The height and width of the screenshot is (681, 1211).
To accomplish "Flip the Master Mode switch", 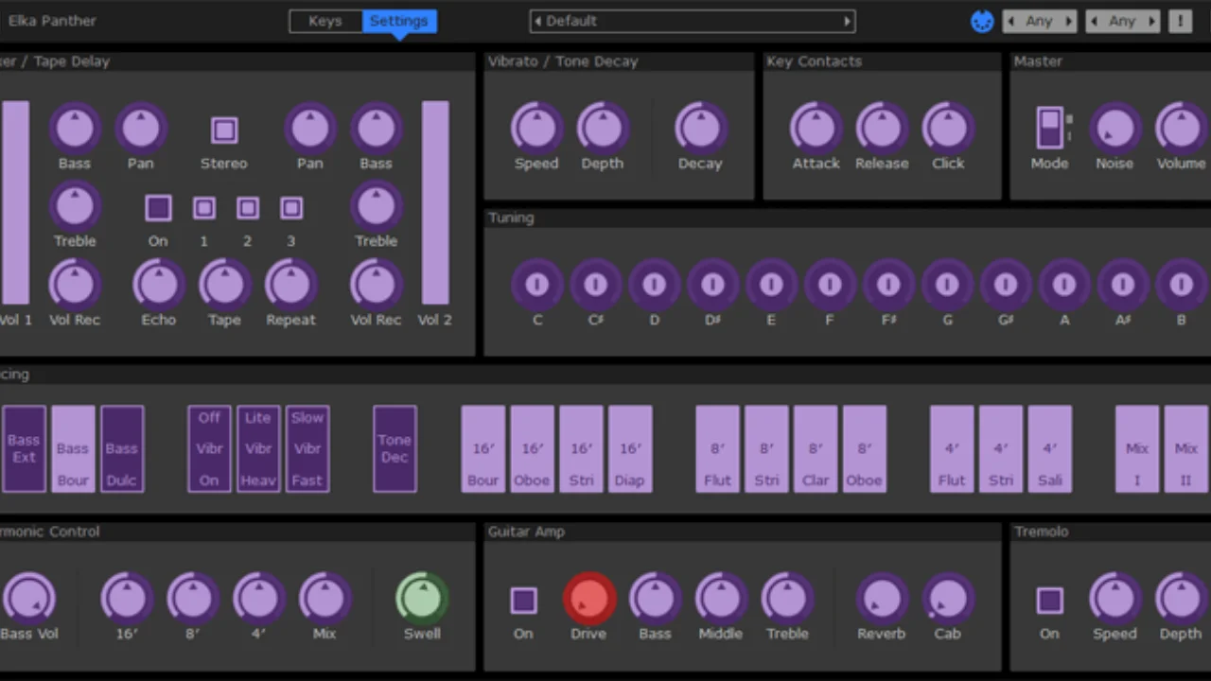I will pyautogui.click(x=1049, y=128).
